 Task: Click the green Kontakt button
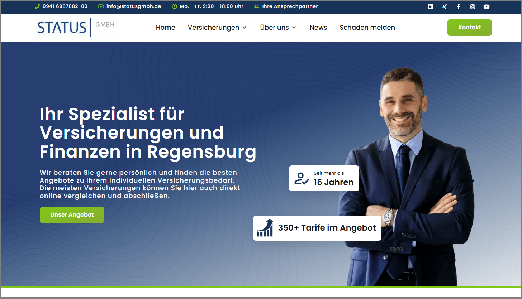(x=470, y=28)
